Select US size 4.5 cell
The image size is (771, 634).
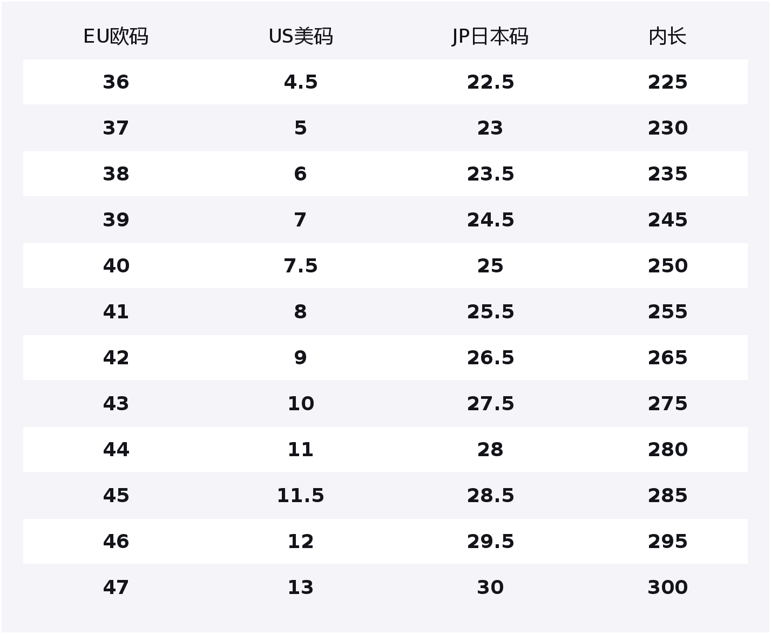(x=301, y=82)
